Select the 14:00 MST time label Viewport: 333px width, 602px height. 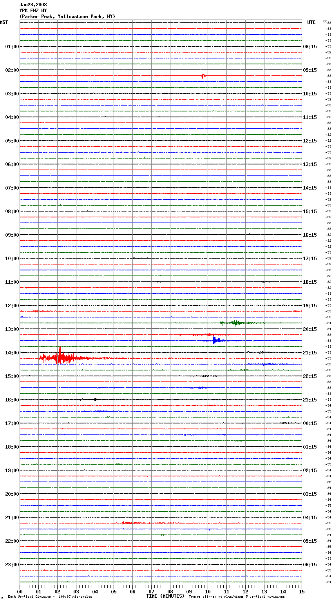12,353
